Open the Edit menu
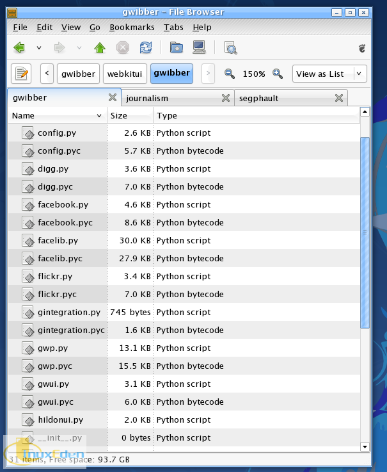The height and width of the screenshot is (472, 387). (x=45, y=28)
